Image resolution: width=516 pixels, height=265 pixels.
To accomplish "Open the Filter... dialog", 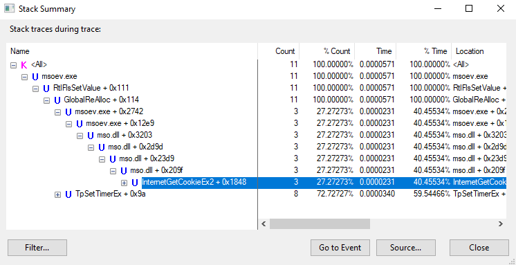I will point(37,248).
